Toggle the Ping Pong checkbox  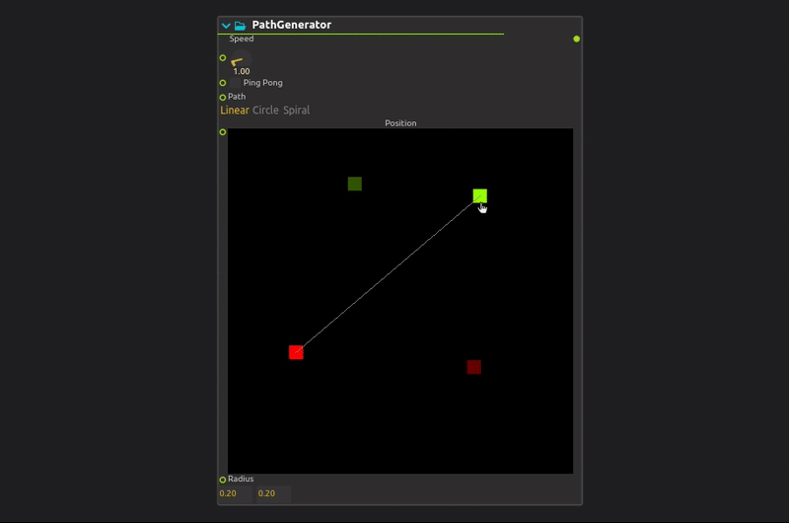coord(235,83)
